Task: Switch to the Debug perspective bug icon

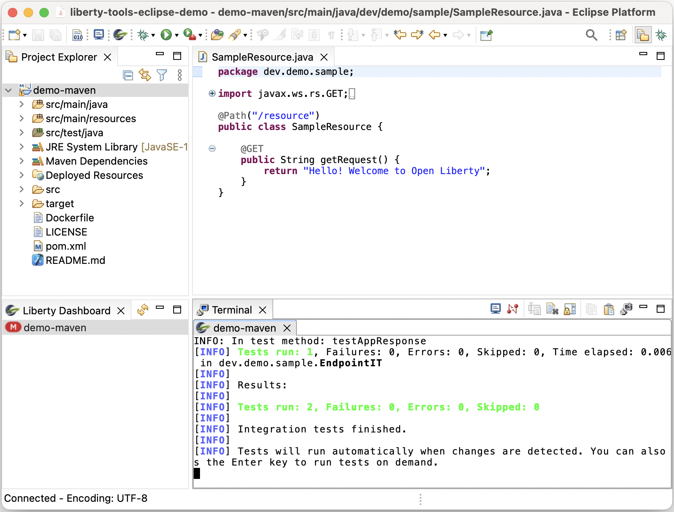Action: pyautogui.click(x=661, y=35)
